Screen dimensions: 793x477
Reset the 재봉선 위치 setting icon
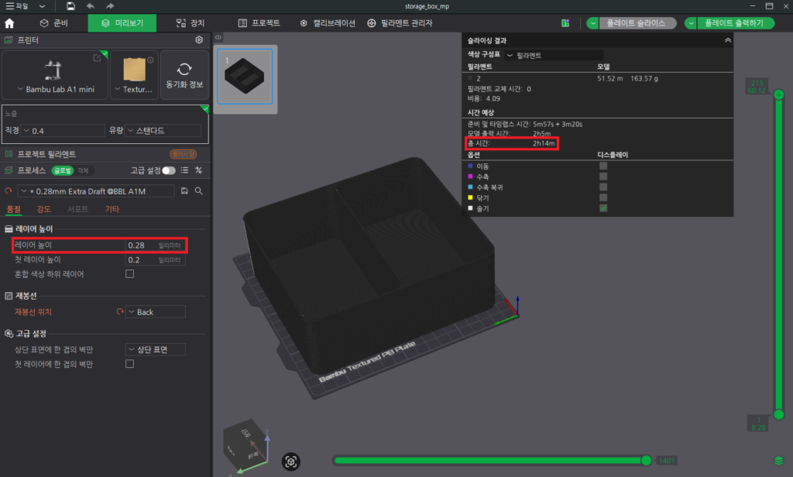point(120,312)
